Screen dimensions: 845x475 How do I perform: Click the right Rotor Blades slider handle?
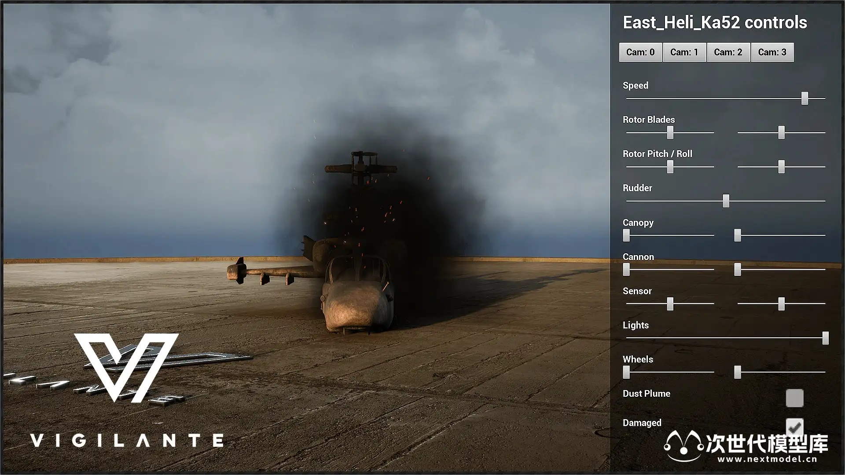click(781, 132)
